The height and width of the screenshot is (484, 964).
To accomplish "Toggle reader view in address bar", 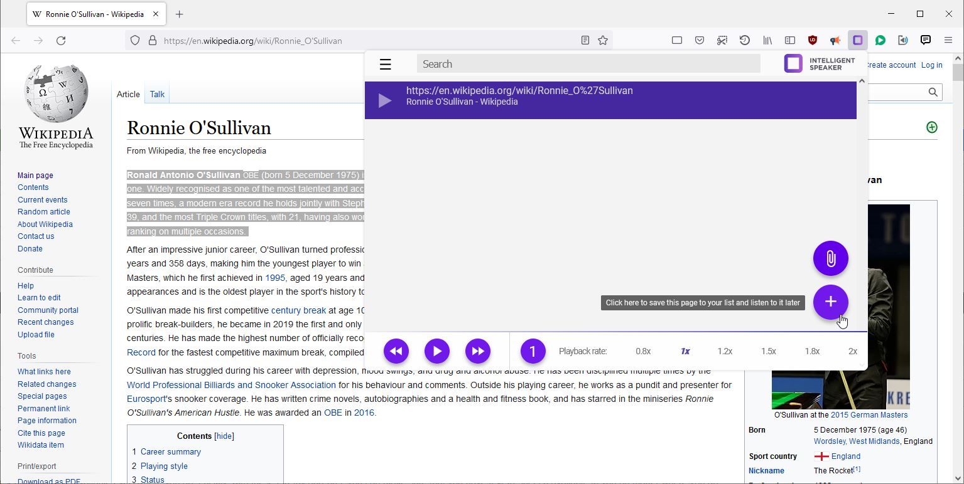I will point(585,40).
